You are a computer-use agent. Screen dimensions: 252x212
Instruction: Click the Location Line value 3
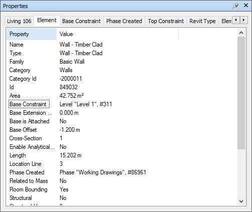61,164
